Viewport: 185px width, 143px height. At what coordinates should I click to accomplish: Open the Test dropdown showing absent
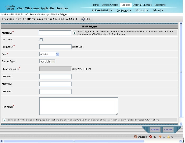coord(49,54)
